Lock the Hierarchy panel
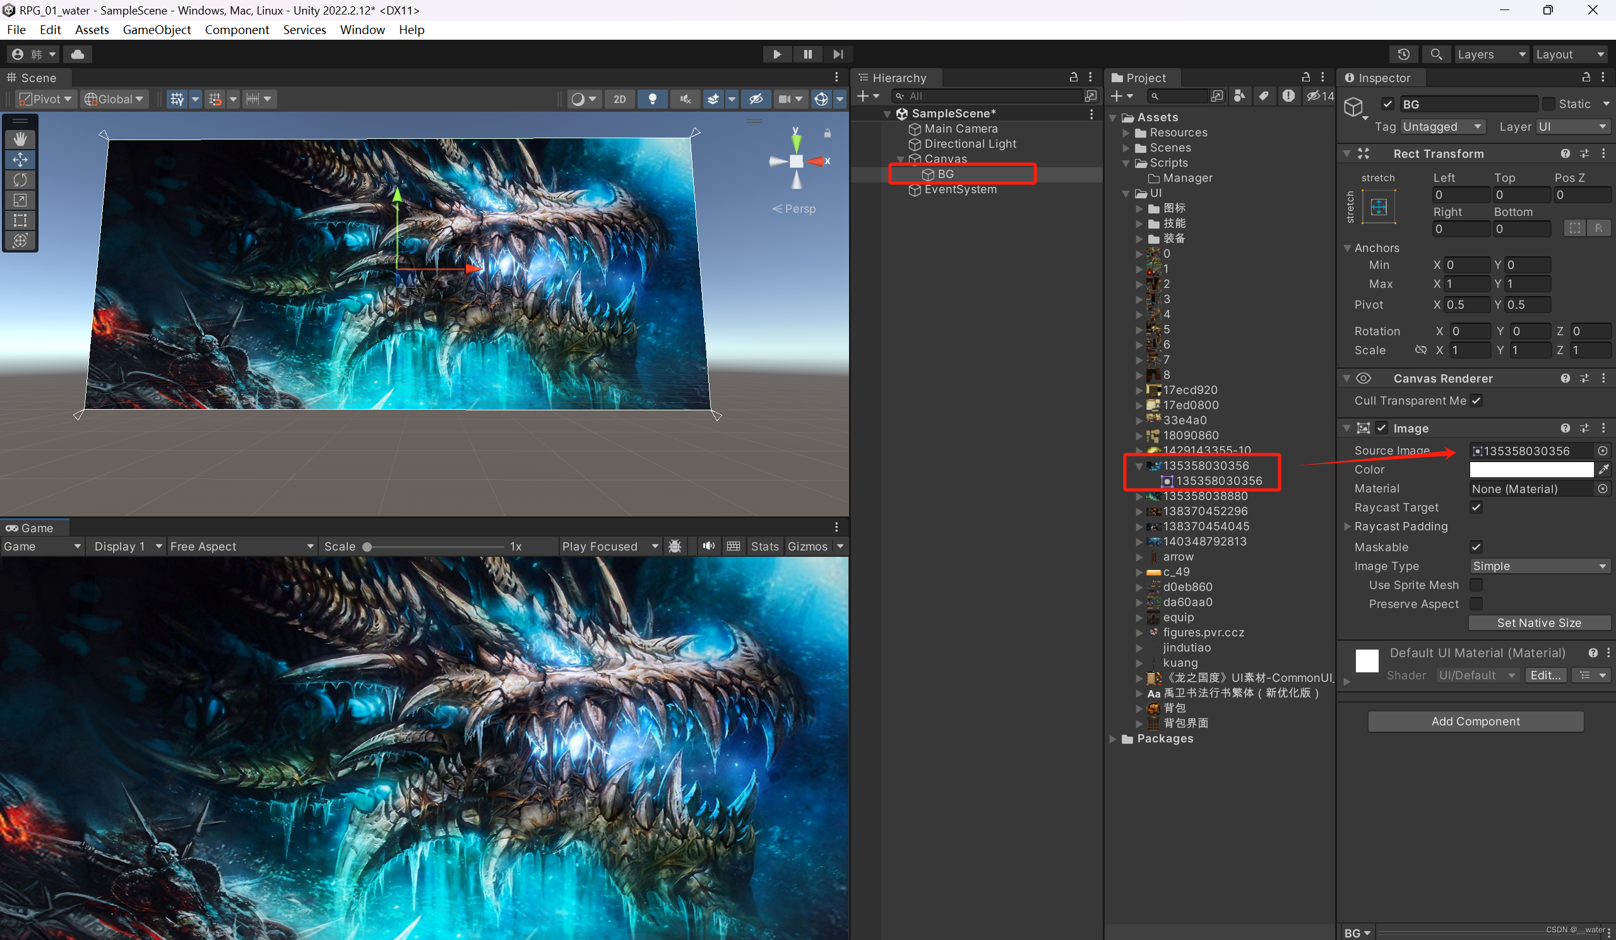The width and height of the screenshot is (1616, 940). pos(1073,78)
